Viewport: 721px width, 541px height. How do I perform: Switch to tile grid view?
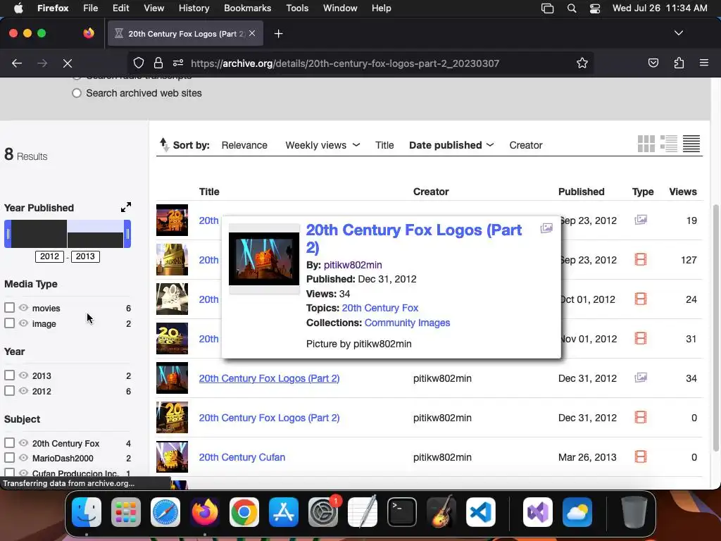(x=646, y=144)
